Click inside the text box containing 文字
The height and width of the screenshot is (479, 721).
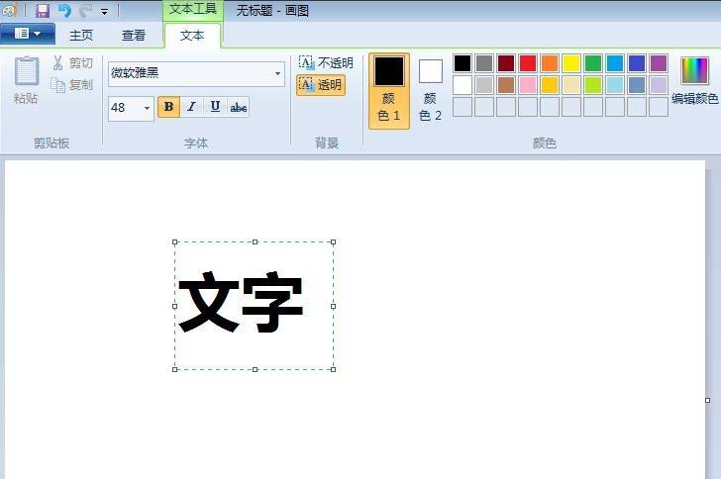[254, 306]
